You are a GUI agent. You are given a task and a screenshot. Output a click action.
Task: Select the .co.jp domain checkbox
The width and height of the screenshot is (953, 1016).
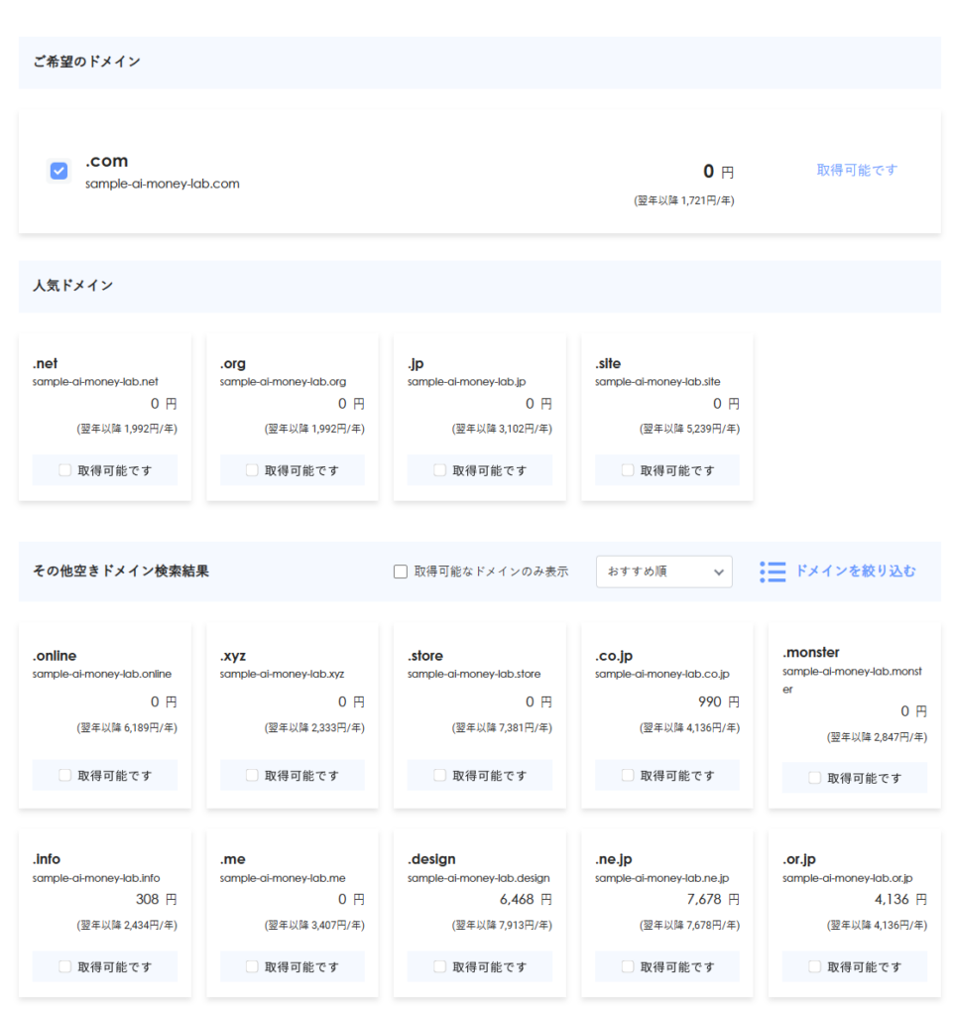(x=628, y=775)
